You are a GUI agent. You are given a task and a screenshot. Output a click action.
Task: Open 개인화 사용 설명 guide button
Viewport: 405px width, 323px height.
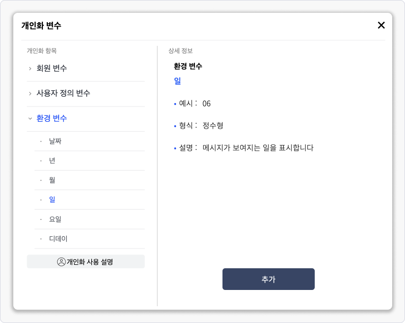point(86,261)
